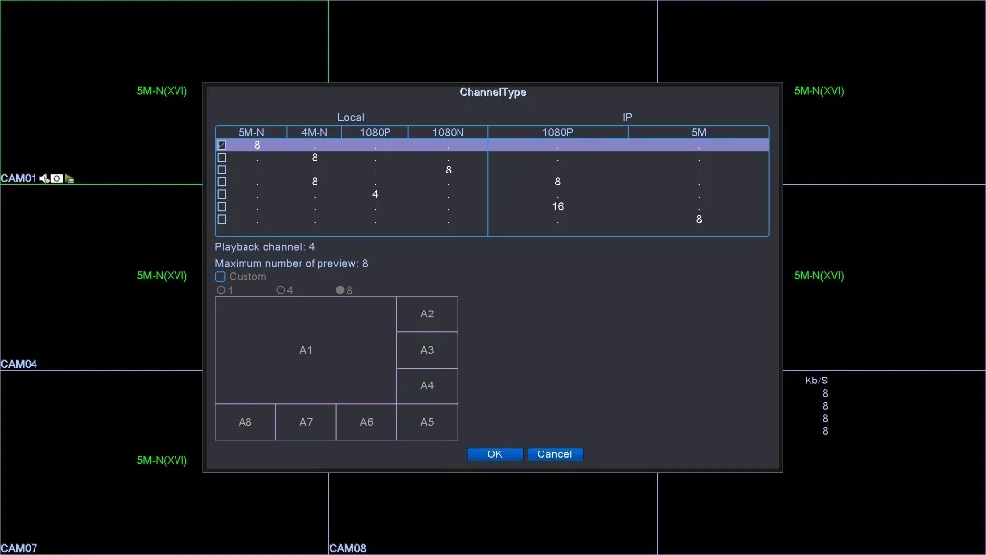Viewport: 986px width, 555px height.
Task: Click the ChannelType dialog title
Action: point(493,92)
